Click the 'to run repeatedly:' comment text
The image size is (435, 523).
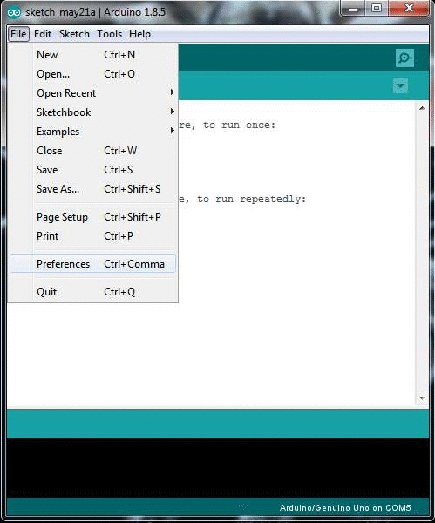[x=251, y=200]
